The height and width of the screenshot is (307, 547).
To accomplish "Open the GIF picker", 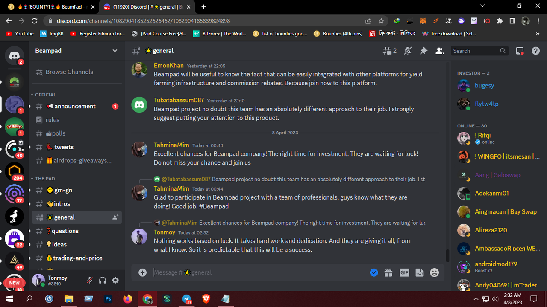I will (x=404, y=272).
